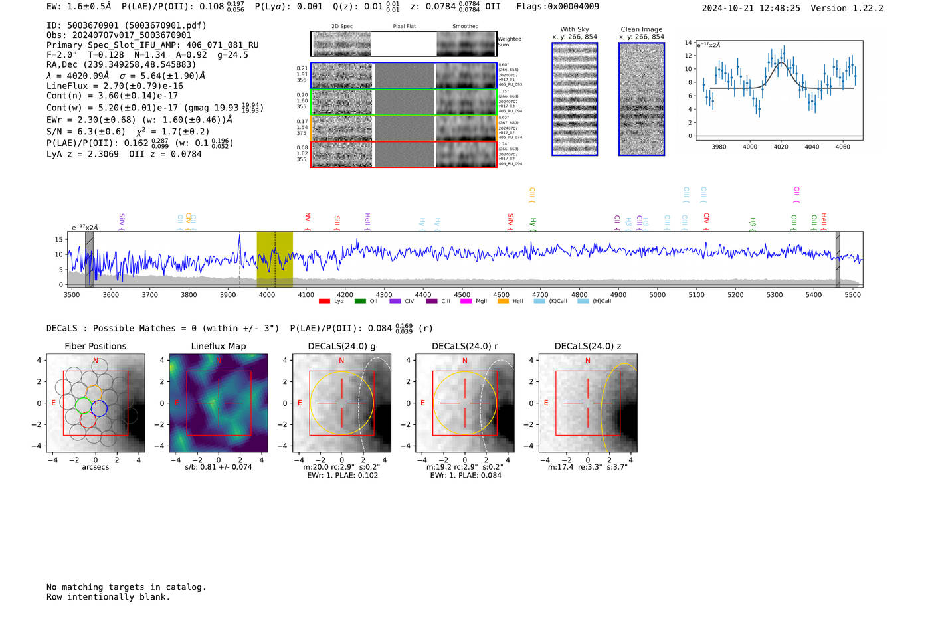Screen dimensions: 930x633
Task: Click the gray hatched band near 3550Å
Action: pos(89,259)
